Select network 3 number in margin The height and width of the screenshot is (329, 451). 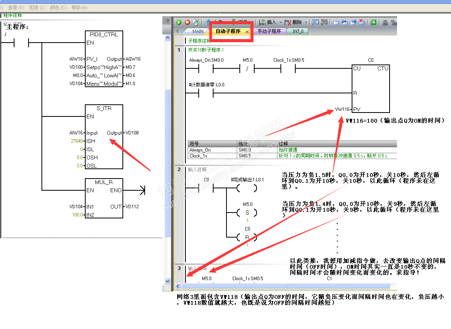pos(179,268)
